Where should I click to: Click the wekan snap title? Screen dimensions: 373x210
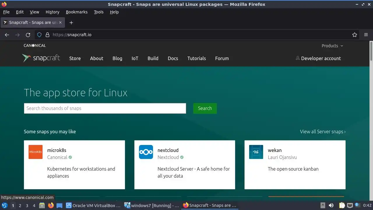[275, 150]
